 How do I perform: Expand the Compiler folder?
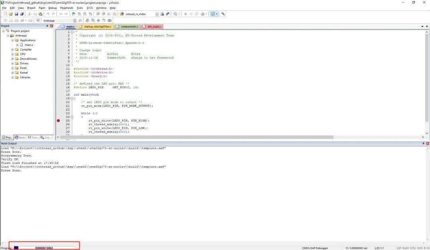pyautogui.click(x=13, y=50)
